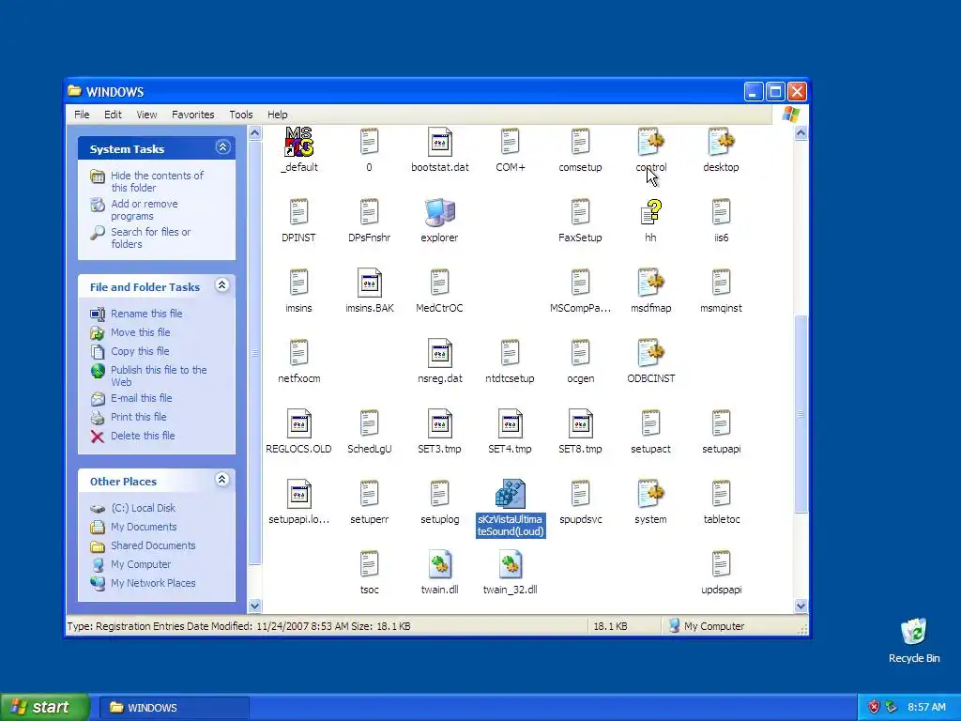Image resolution: width=961 pixels, height=721 pixels.
Task: Open the Recycle Bin desktop icon
Action: pos(914,632)
